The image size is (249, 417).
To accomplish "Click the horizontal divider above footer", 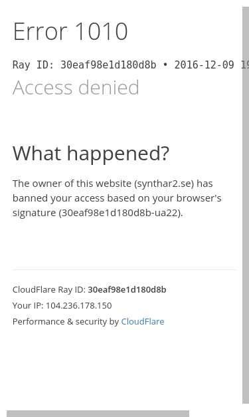I will coord(124,269).
